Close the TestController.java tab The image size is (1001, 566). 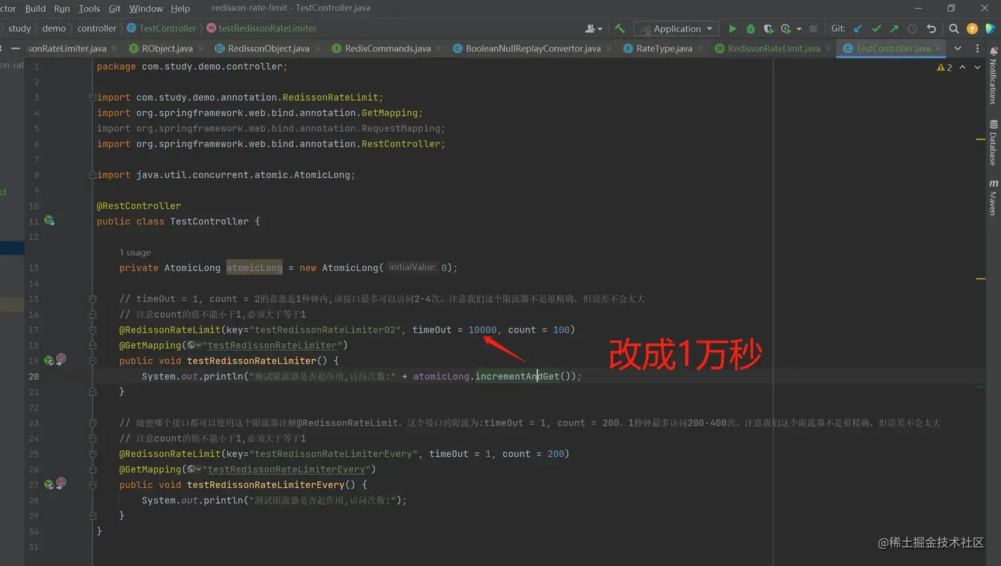click(x=938, y=48)
